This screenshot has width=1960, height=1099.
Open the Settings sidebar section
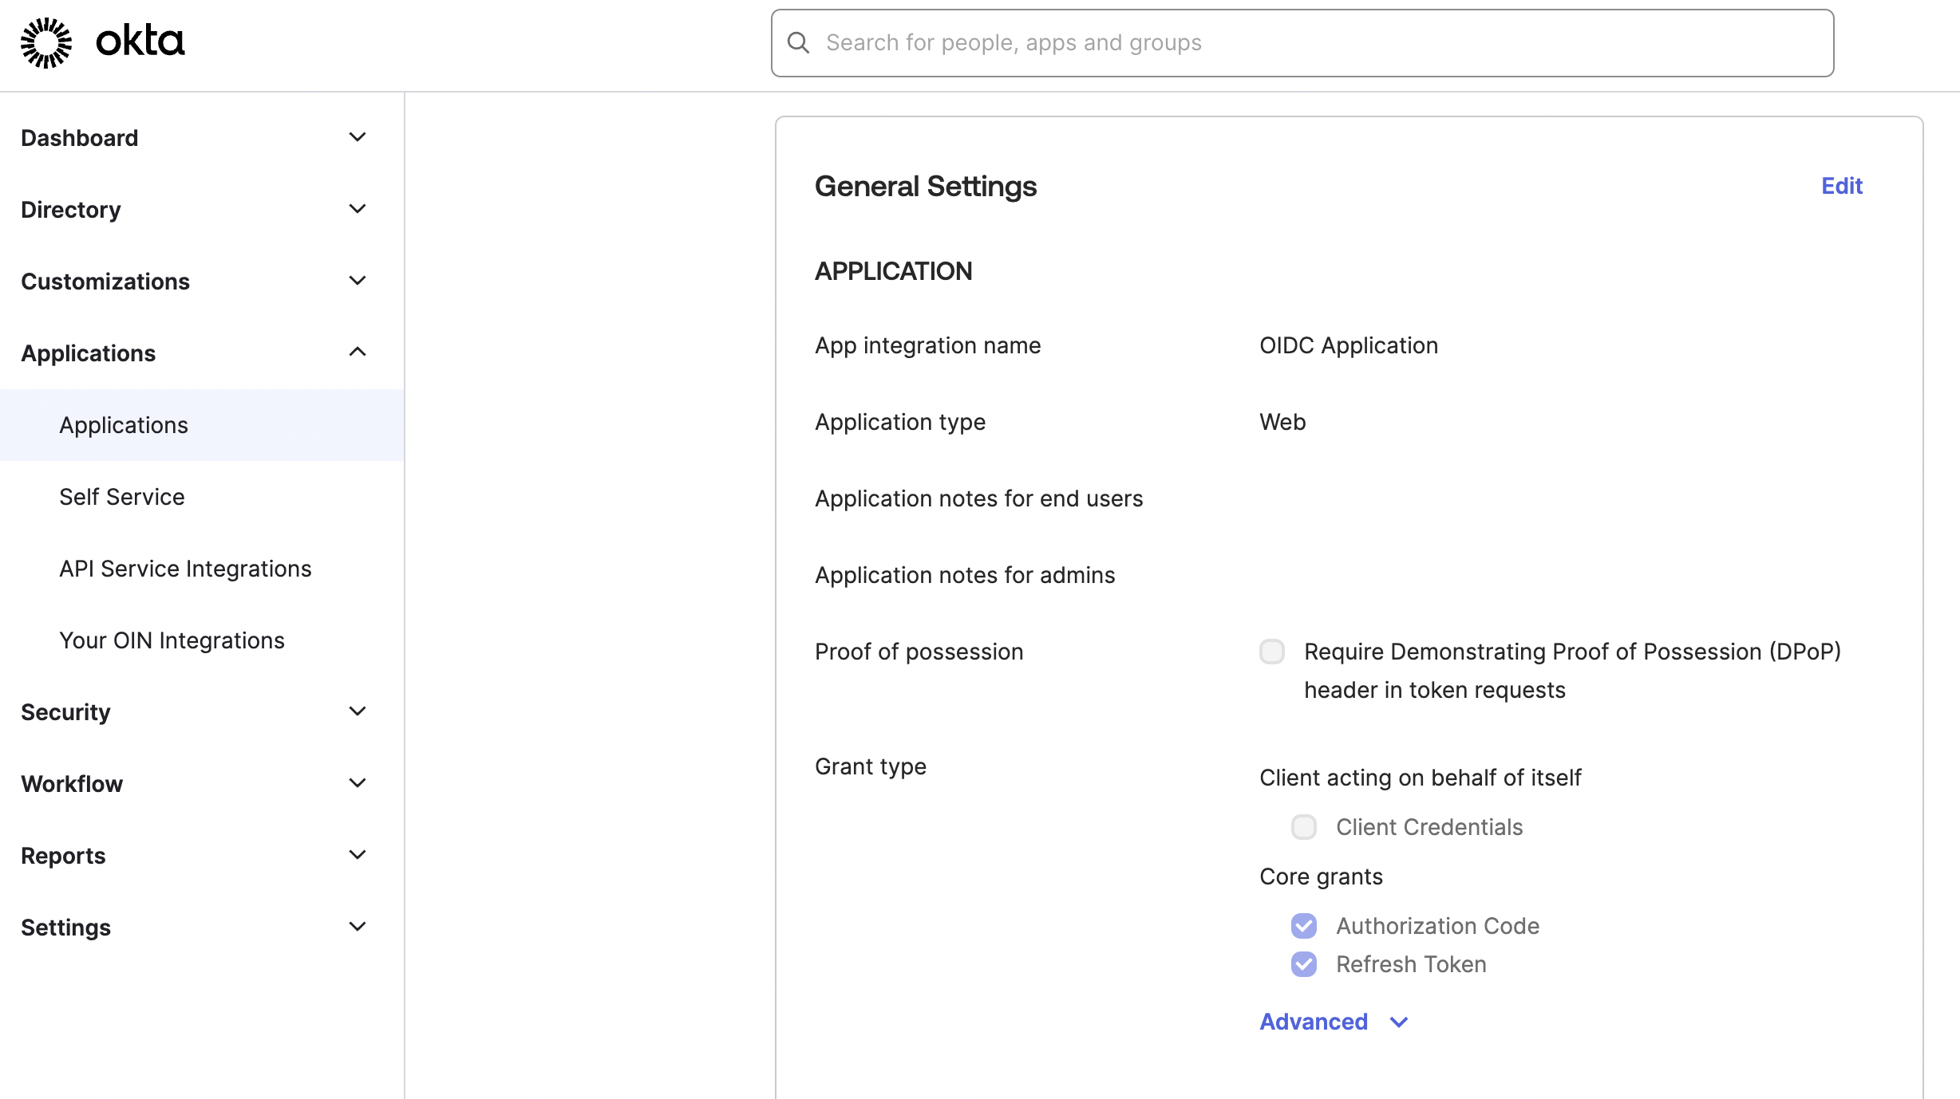coord(65,928)
